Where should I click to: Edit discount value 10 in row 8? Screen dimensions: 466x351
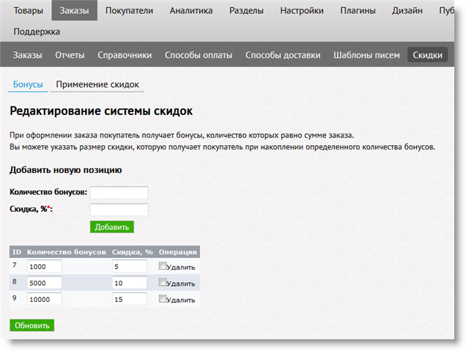click(x=129, y=282)
